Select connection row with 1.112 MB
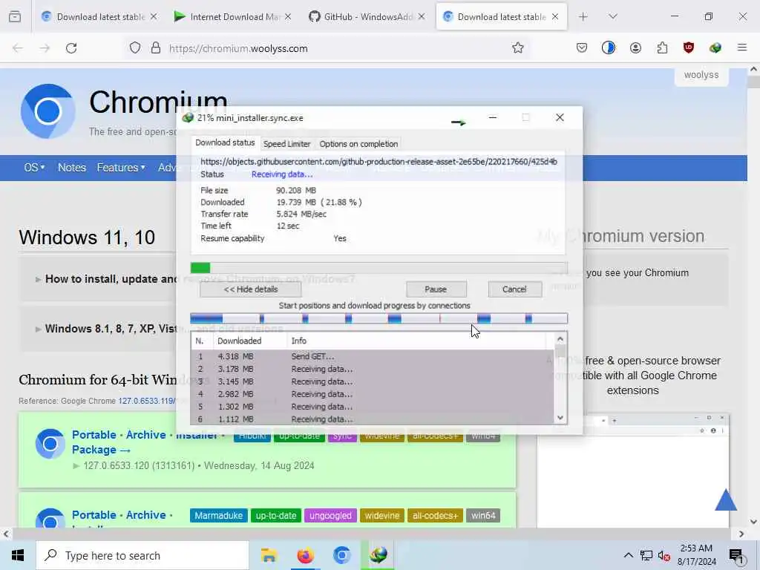 click(373, 419)
